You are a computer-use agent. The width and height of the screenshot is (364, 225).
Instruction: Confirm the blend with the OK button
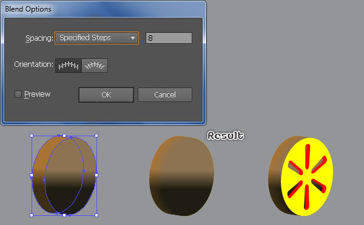tap(106, 95)
